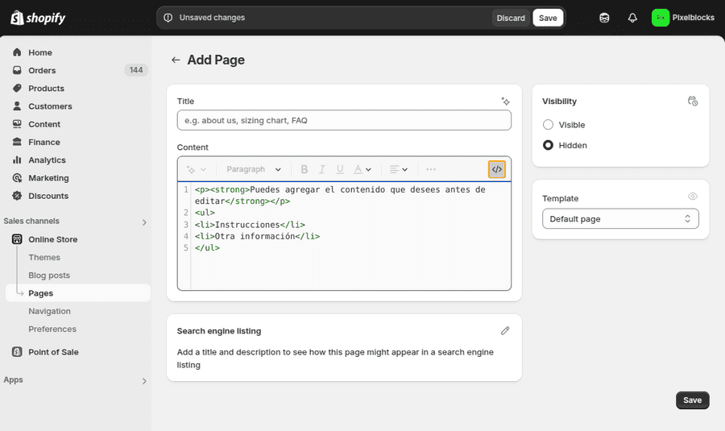Screen dimensions: 725x431
Task: Open the Default page template dropdown
Action: 620,219
